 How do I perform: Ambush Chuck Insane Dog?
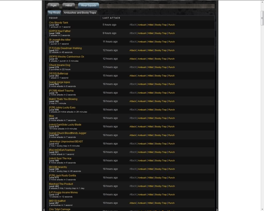(142, 67)
